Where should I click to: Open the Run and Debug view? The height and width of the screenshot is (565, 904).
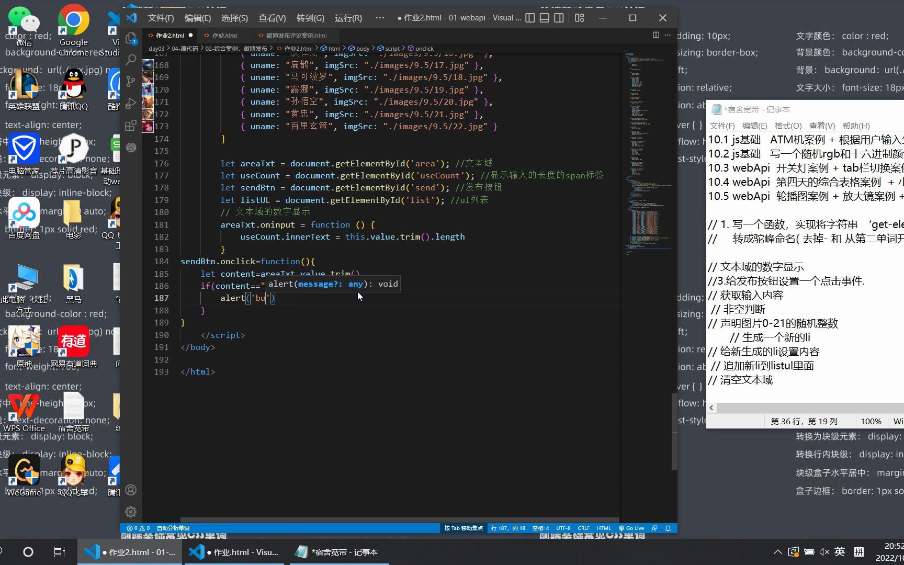point(131,103)
